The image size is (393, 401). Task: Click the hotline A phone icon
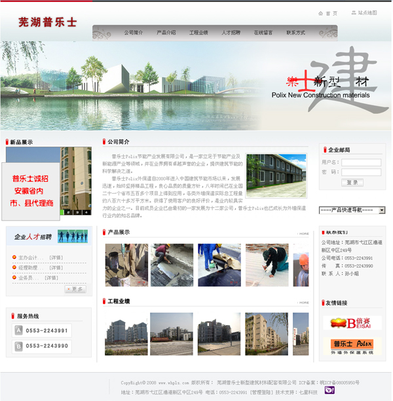(x=18, y=330)
